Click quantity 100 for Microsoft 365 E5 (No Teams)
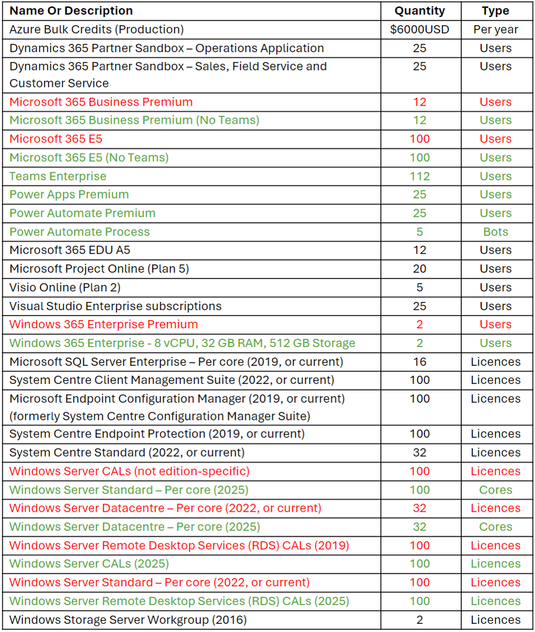This screenshot has height=632, width=535. [420, 158]
